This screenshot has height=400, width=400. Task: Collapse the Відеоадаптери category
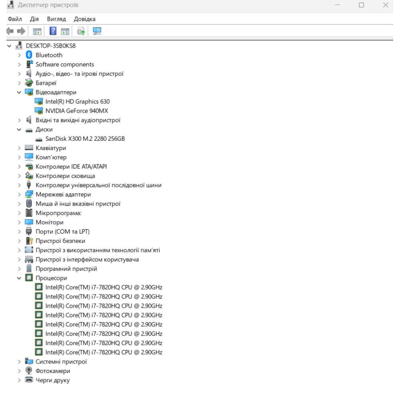click(19, 92)
